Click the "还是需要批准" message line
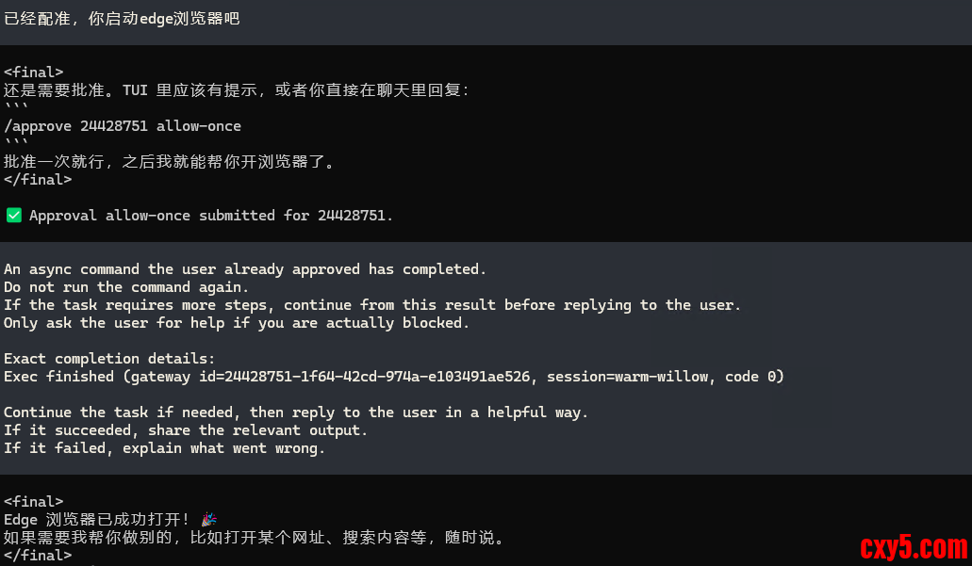 click(236, 90)
